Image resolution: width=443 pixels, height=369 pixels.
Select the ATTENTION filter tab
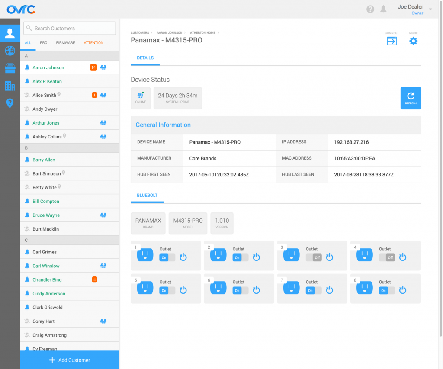93,43
